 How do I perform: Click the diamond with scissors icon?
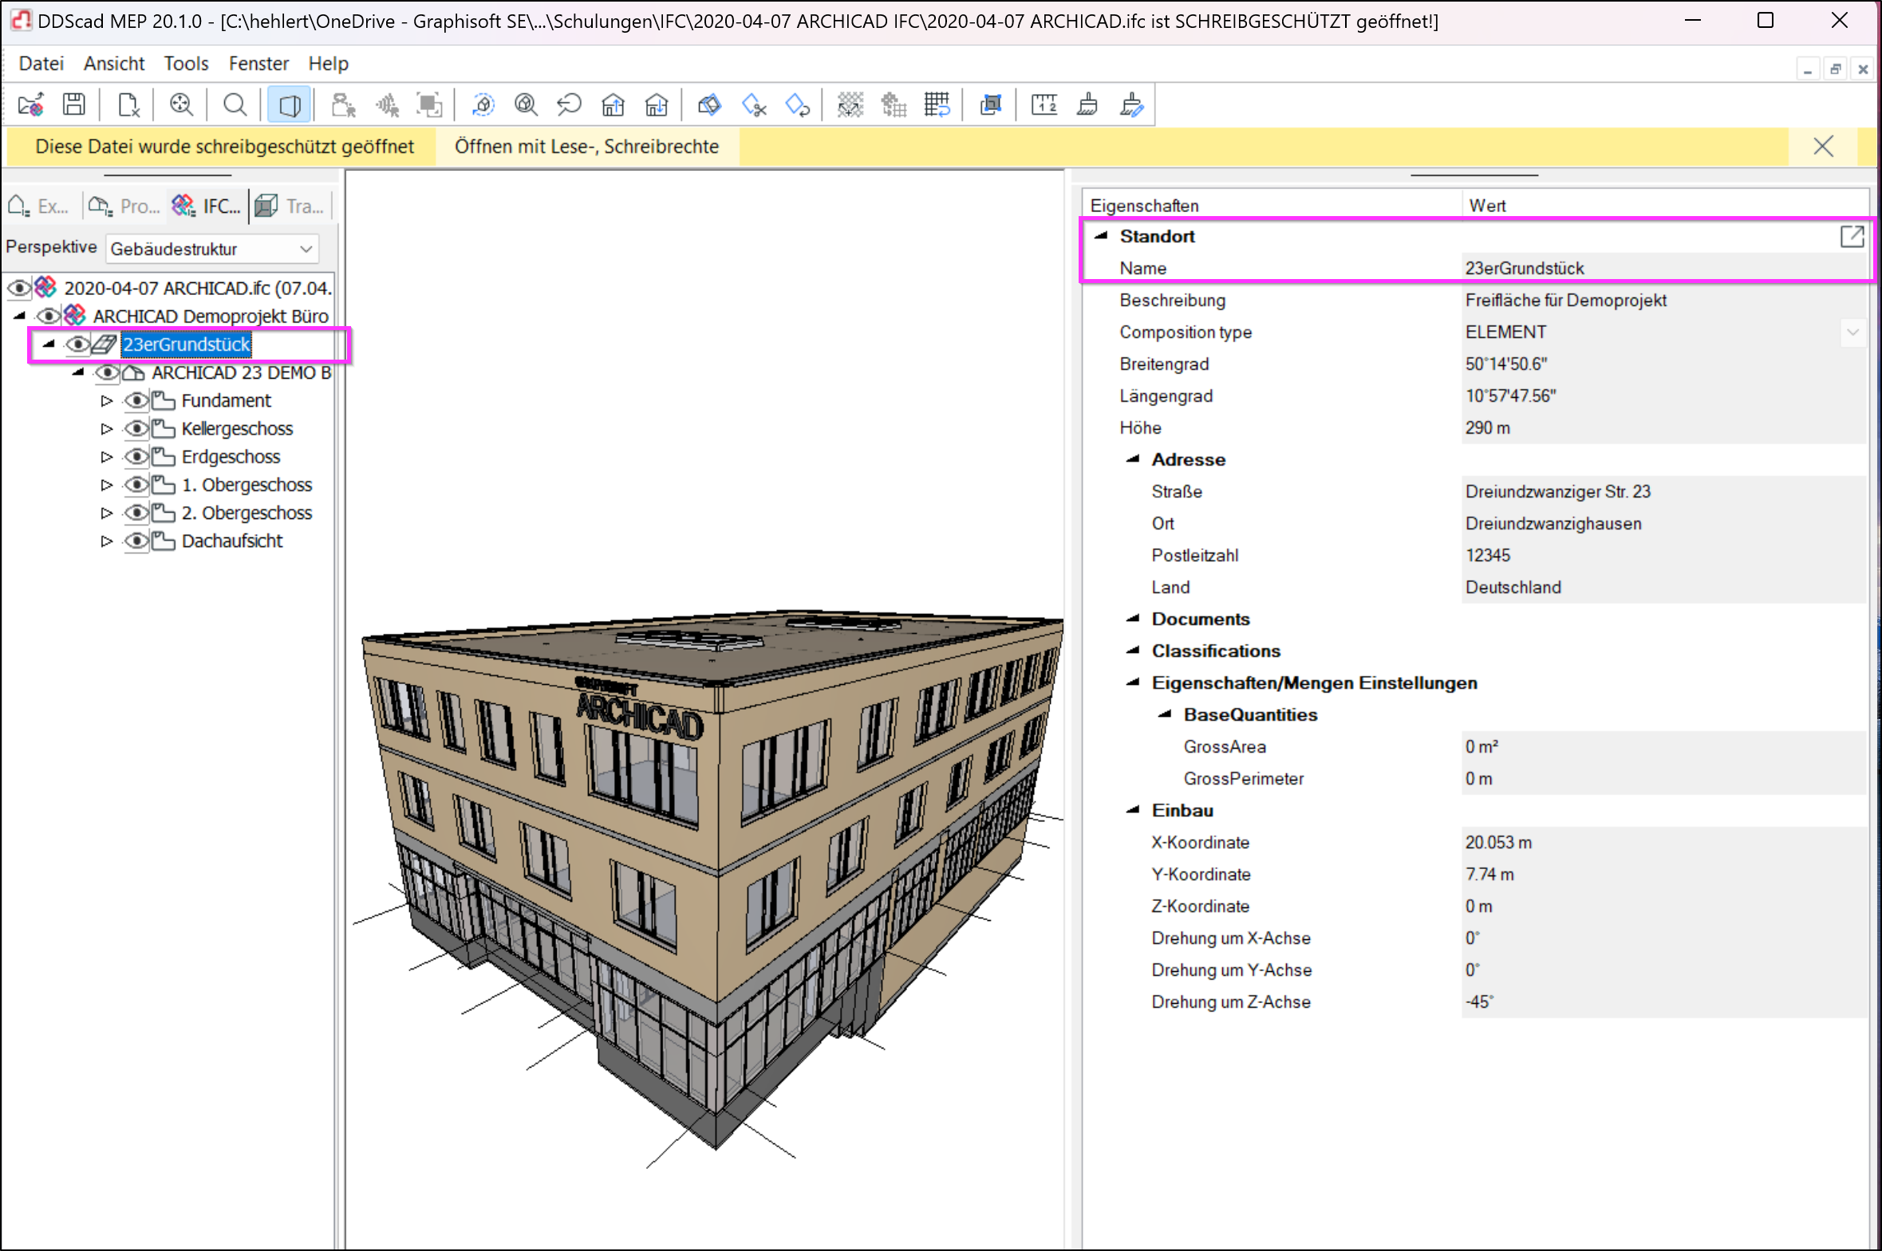click(753, 104)
